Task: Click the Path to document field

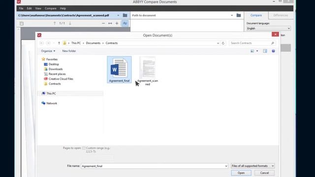Action: 180,15
